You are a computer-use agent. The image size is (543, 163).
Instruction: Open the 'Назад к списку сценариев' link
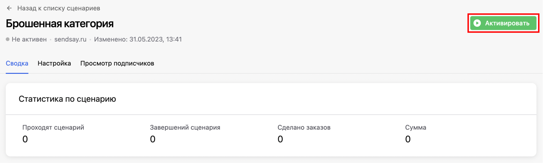[58, 8]
